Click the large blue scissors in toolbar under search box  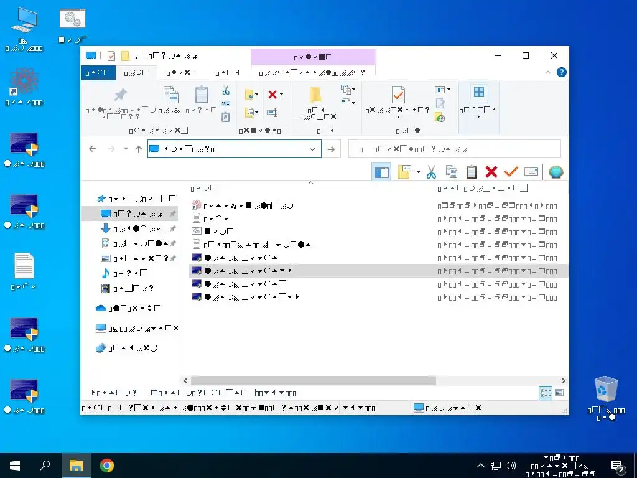[x=432, y=172]
